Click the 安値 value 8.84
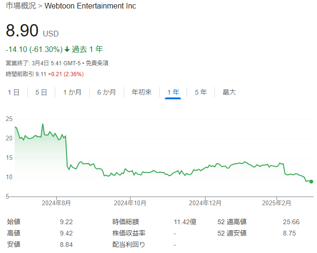317x253 pixels. [x=66, y=244]
